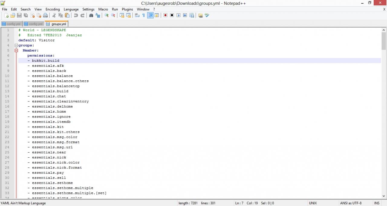Close the document with the menu bar X
Image resolution: width=387 pixels, height=206 pixels.
[384, 9]
